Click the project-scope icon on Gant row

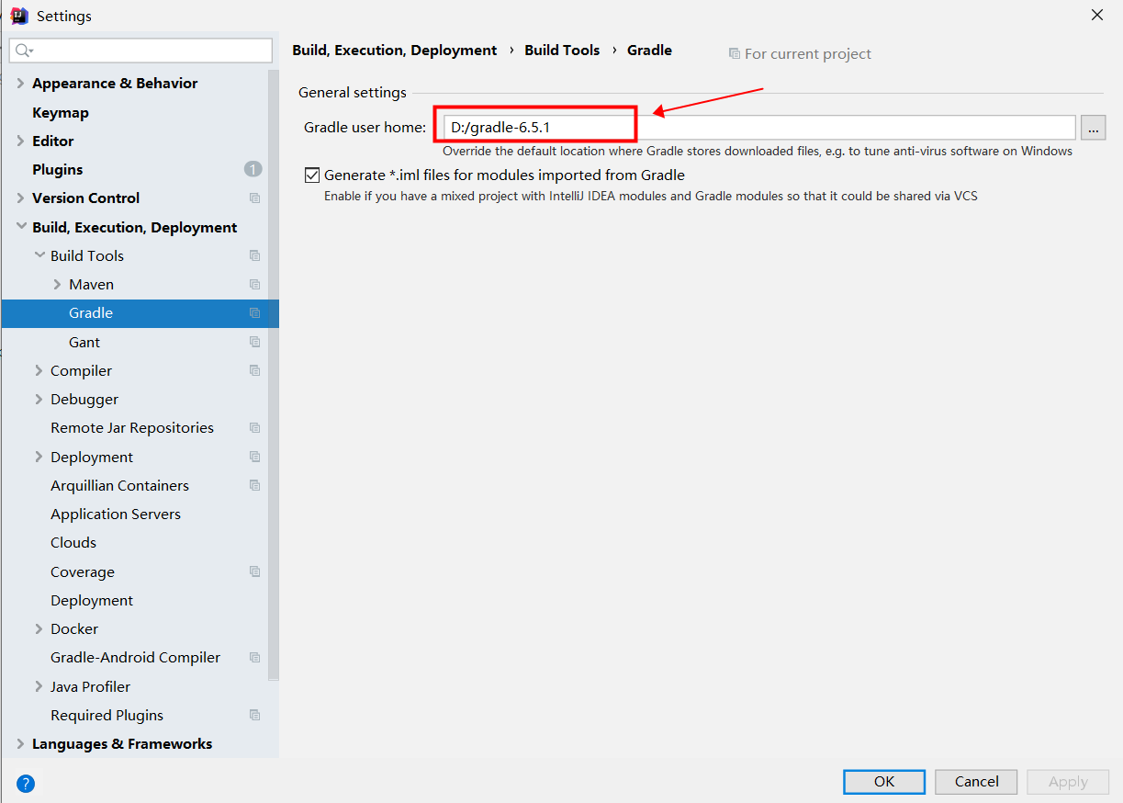[x=254, y=343]
